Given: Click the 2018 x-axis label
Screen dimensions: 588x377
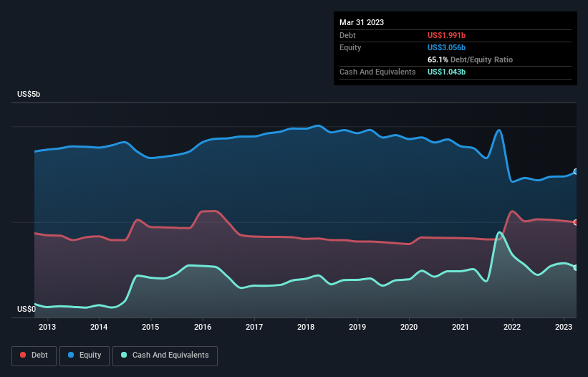Looking at the screenshot, I should [306, 327].
